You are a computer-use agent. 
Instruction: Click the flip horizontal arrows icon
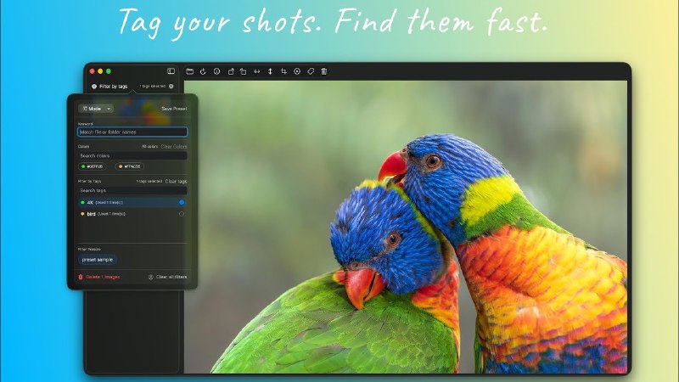pyautogui.click(x=257, y=71)
